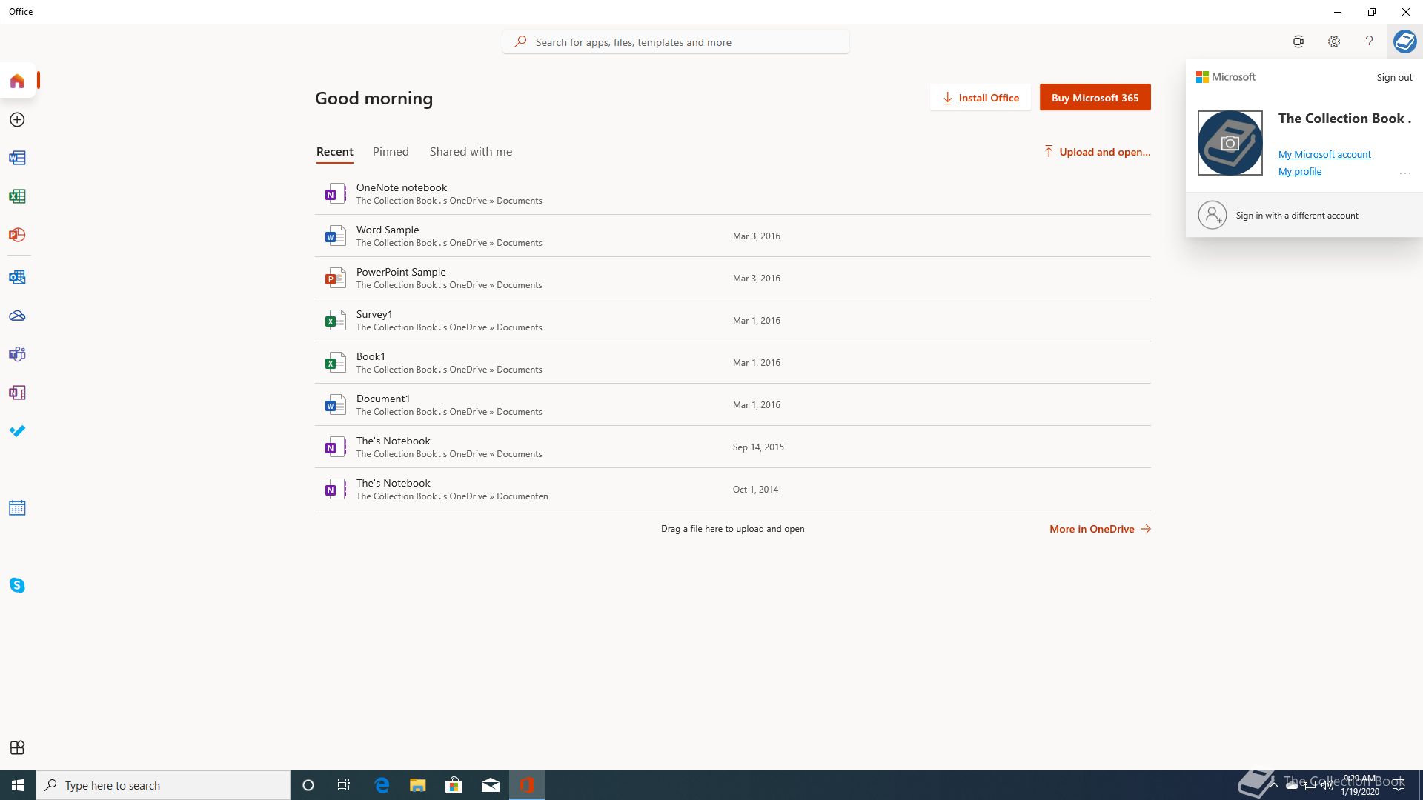
Task: Launch Excel from the sidebar
Action: [17, 196]
